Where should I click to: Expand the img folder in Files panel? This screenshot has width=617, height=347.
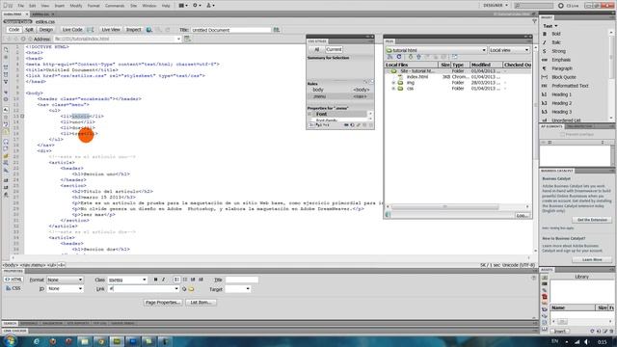pos(393,83)
